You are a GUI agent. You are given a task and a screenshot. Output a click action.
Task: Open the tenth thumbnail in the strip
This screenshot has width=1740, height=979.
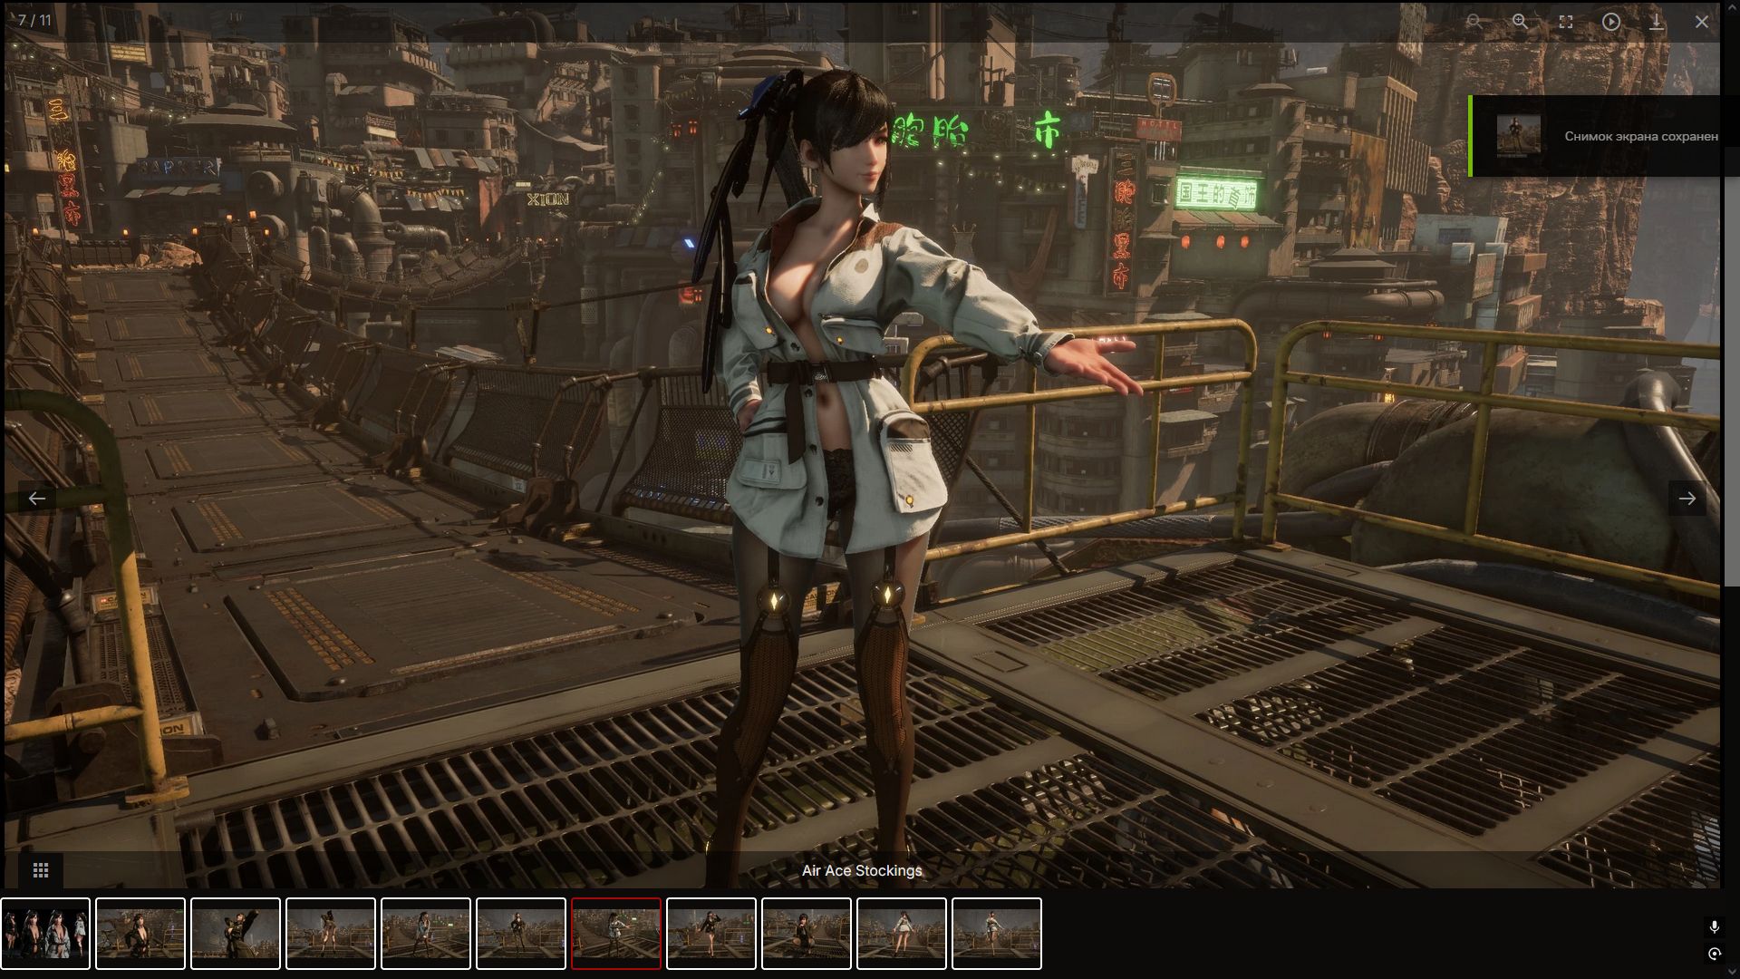point(902,934)
